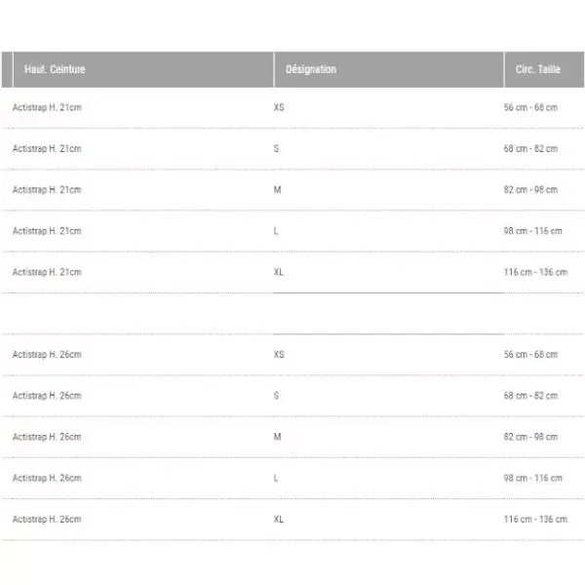Click the 68 cm - 82 cm value for 26cm
This screenshot has width=585, height=585.
530,396
